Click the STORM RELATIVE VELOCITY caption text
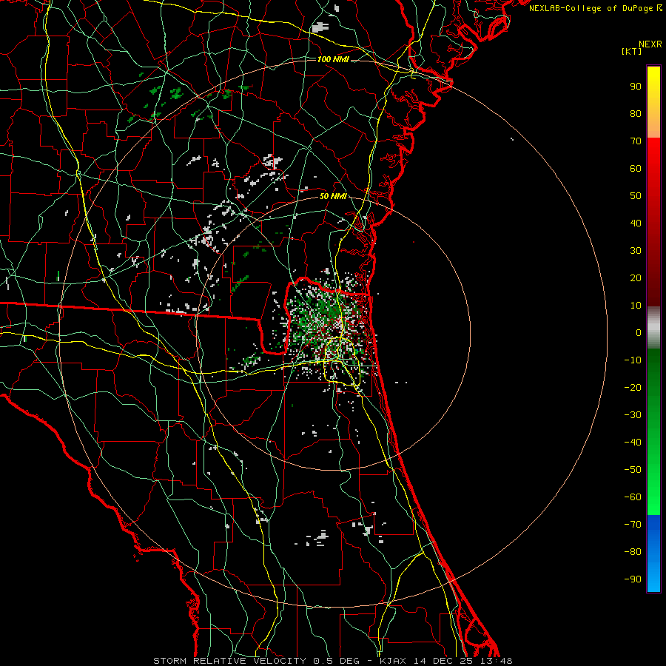Image resolution: width=666 pixels, height=666 pixels. (229, 661)
